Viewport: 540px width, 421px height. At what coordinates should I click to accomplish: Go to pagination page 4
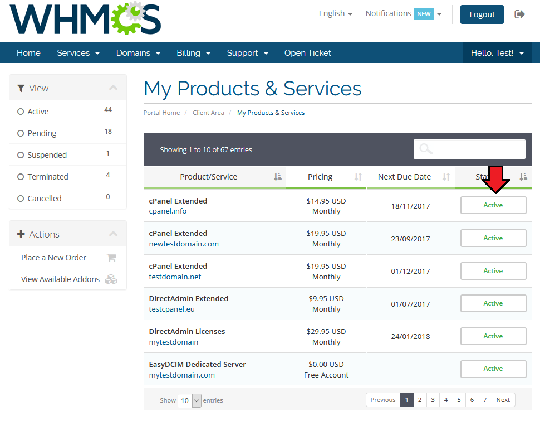pyautogui.click(x=446, y=400)
